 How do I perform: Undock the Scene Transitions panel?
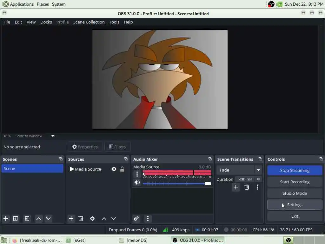coord(260,159)
